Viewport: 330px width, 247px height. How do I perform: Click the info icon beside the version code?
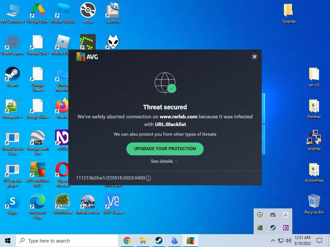click(x=148, y=178)
